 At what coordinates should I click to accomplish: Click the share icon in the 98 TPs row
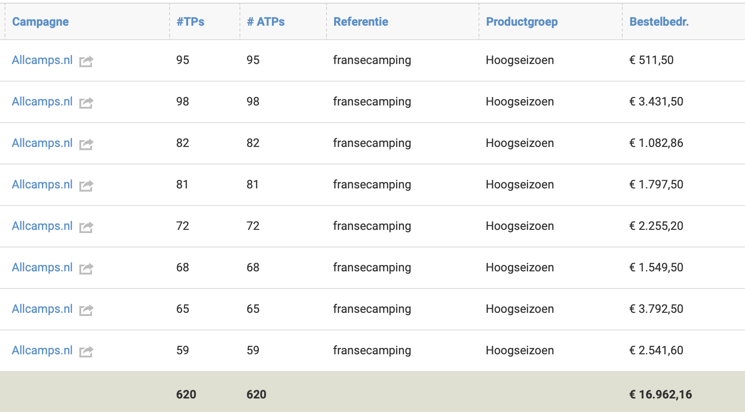pos(86,102)
